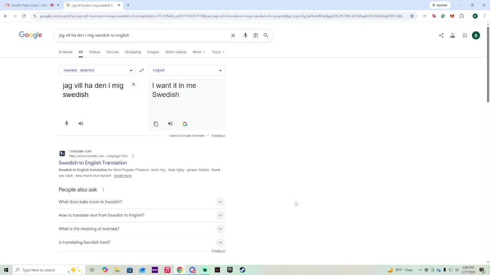Open Chrome extensions puzzle menu
This screenshot has height=275, width=490.
(x=461, y=16)
